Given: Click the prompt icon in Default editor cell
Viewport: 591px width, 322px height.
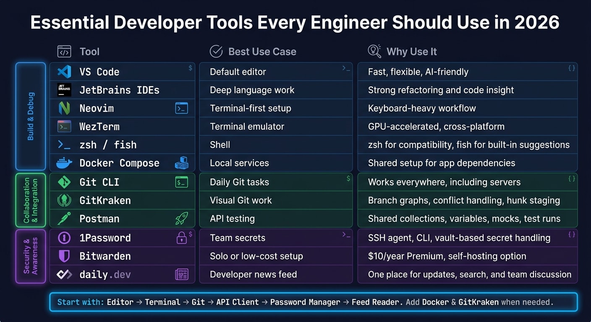Looking at the screenshot, I should (x=346, y=68).
